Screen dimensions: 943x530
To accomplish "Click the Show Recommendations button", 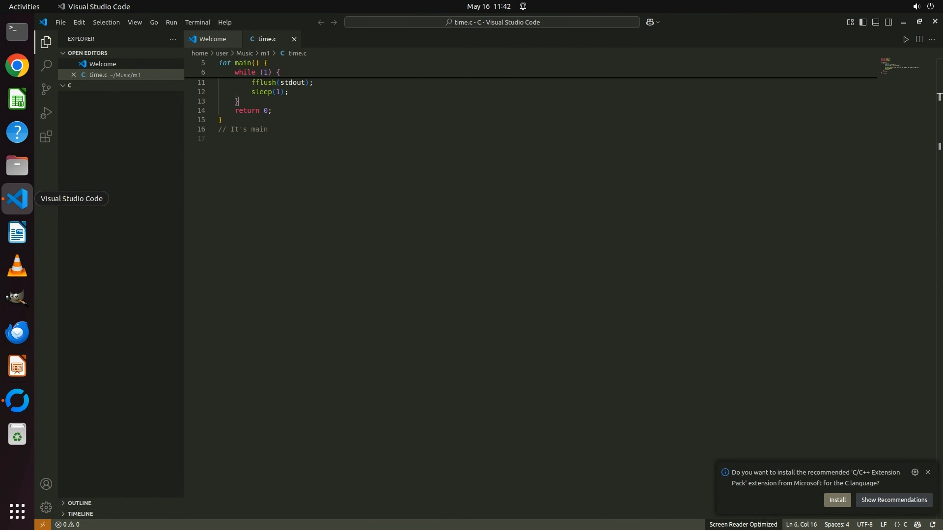I will click(x=894, y=500).
